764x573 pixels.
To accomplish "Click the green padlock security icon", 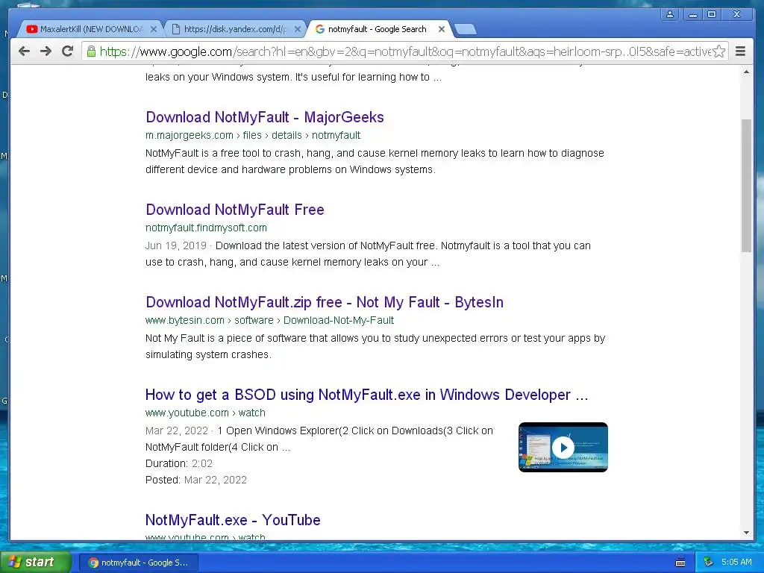I will (x=91, y=51).
